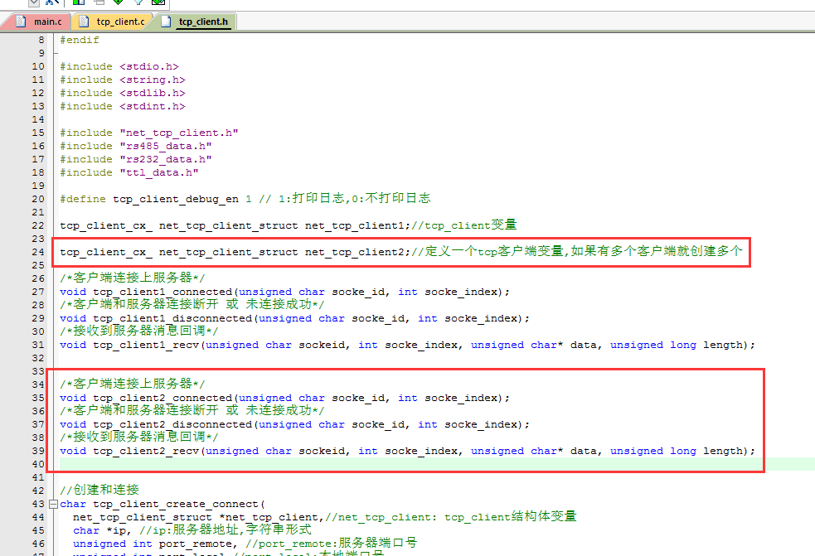Viewport: 815px width, 556px height.
Task: Place cursor on highlighted empty line 40
Action: [x=332, y=464]
